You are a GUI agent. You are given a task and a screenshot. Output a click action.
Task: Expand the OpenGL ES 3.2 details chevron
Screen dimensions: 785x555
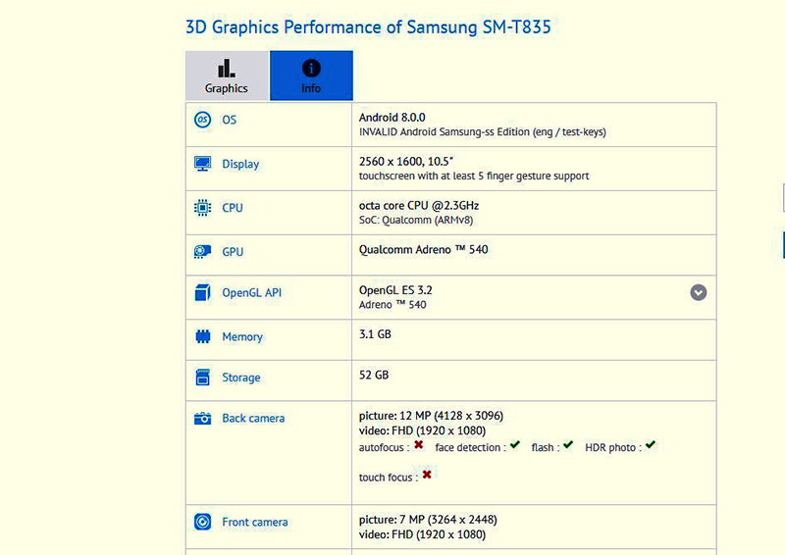(x=699, y=292)
